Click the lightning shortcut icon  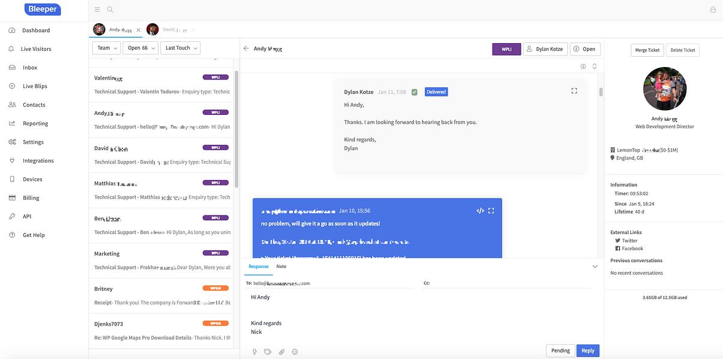tap(254, 352)
